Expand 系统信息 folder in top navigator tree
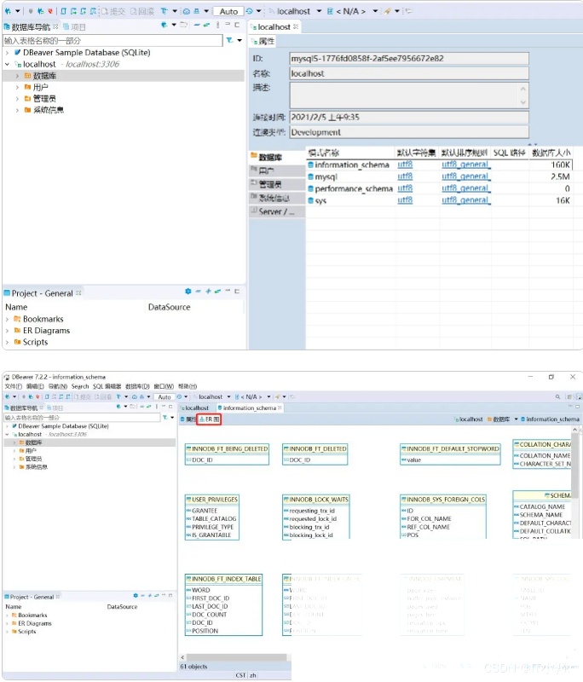Viewport: 583px width, 682px height. tap(17, 110)
